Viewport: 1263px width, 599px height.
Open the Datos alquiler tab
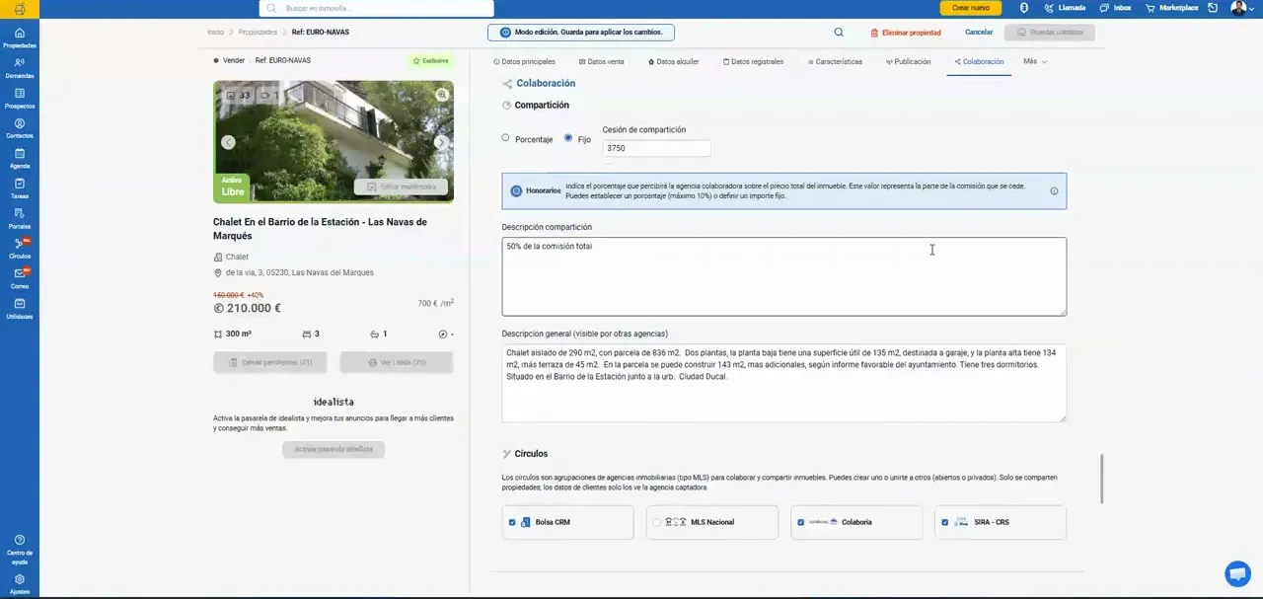tap(673, 61)
